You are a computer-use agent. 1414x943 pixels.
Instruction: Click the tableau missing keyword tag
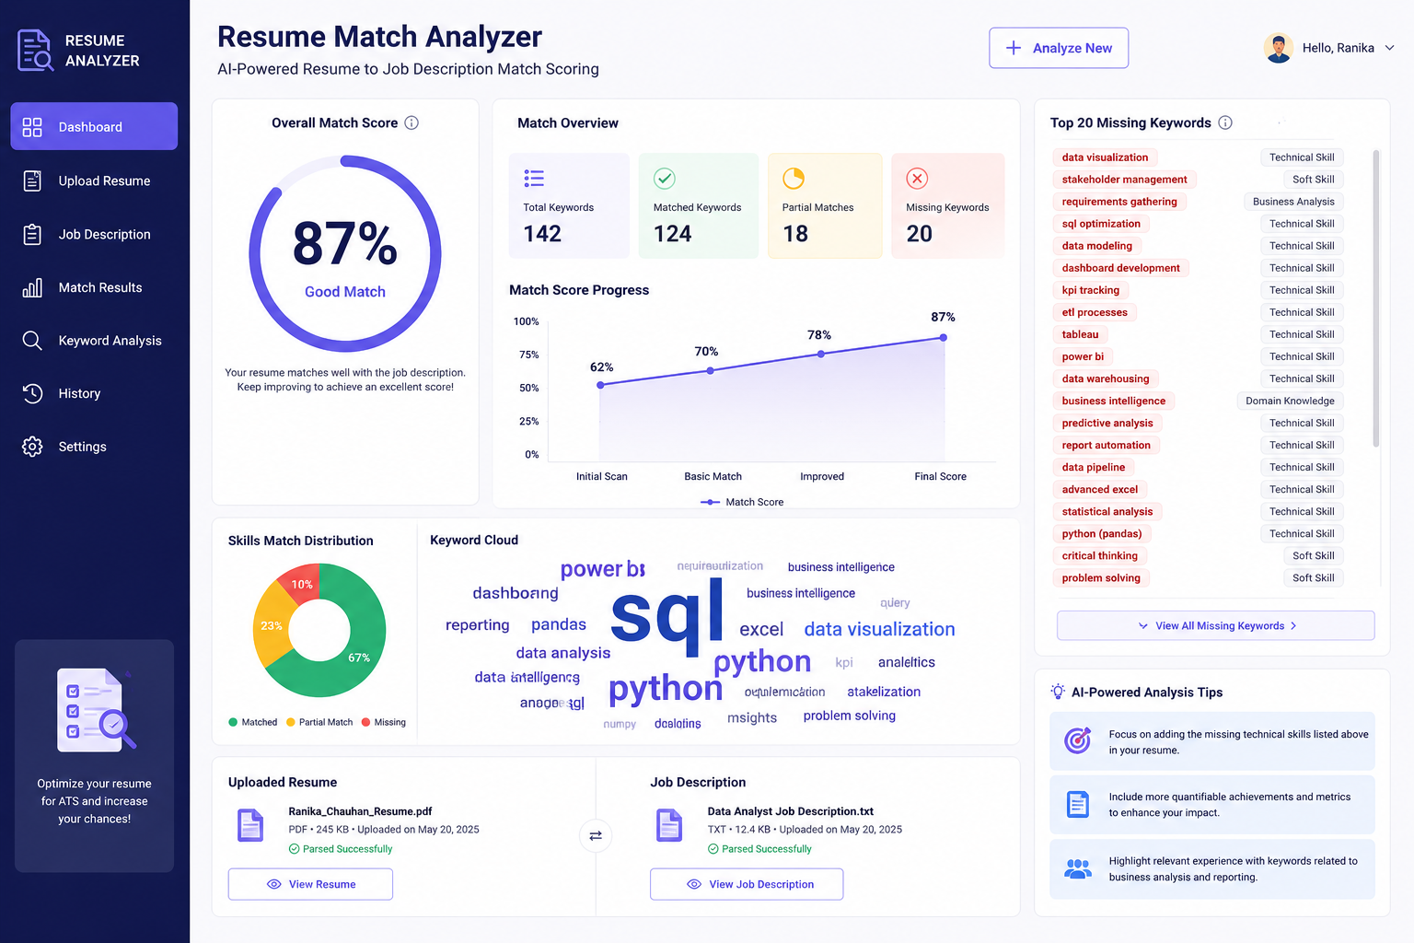1080,334
